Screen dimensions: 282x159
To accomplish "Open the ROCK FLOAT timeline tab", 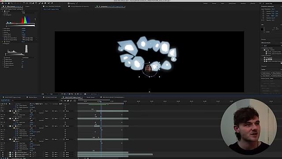I will (13, 97).
